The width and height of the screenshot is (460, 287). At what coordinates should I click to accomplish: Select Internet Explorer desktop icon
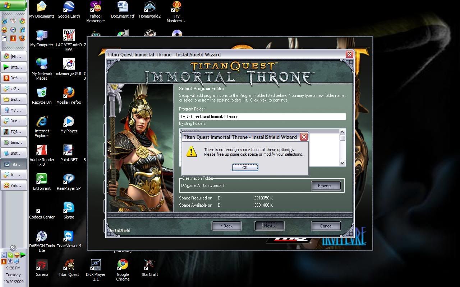pos(42,127)
